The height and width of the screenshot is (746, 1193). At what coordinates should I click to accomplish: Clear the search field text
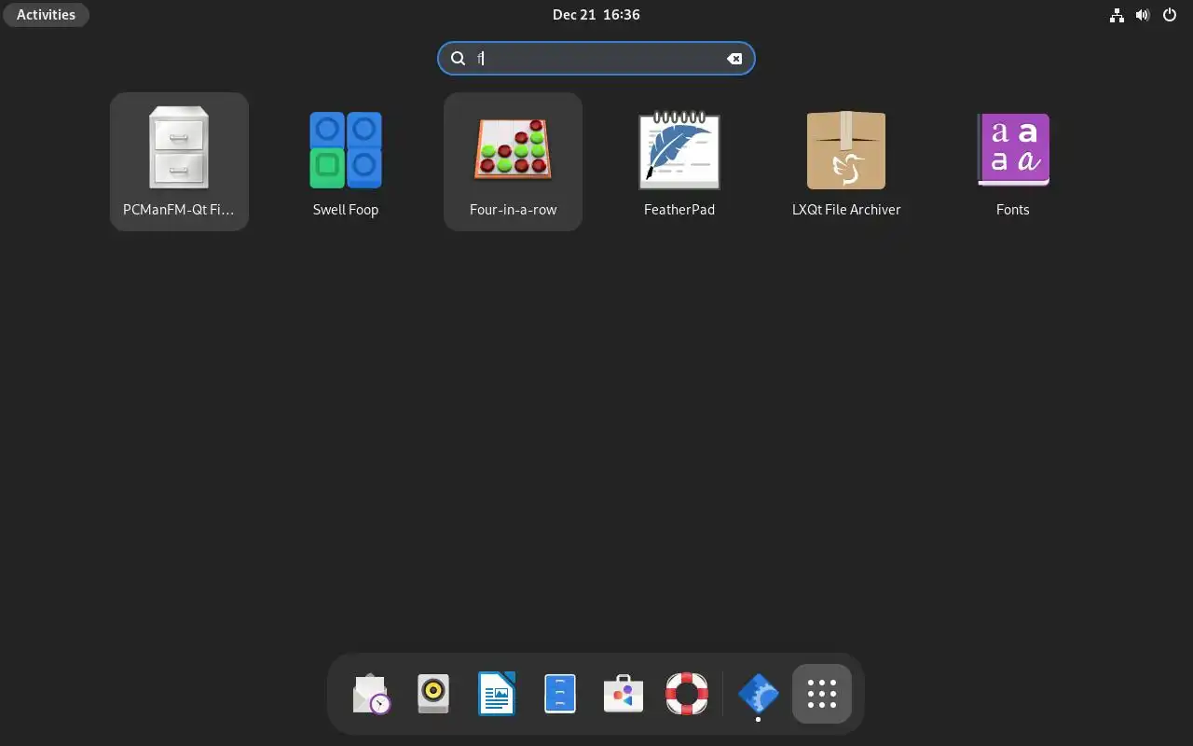click(x=734, y=59)
